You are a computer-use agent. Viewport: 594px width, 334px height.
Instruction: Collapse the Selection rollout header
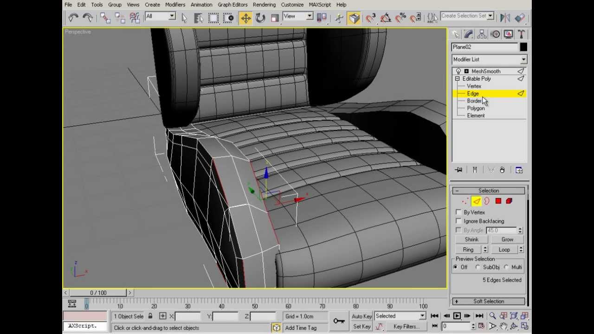pyautogui.click(x=489, y=191)
